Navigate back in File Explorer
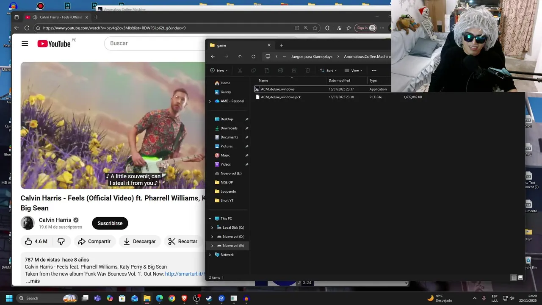The height and width of the screenshot is (305, 542). [213, 56]
